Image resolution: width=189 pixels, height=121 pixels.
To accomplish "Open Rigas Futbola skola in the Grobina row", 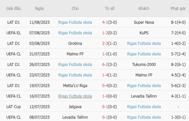I will (x=144, y=44).
